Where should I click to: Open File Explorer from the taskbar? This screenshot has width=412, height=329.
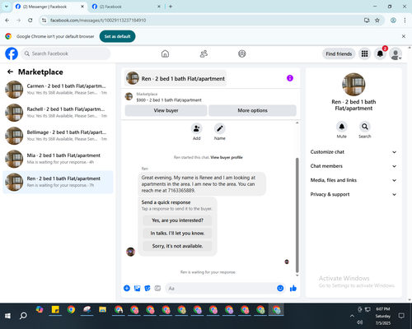pos(102,310)
